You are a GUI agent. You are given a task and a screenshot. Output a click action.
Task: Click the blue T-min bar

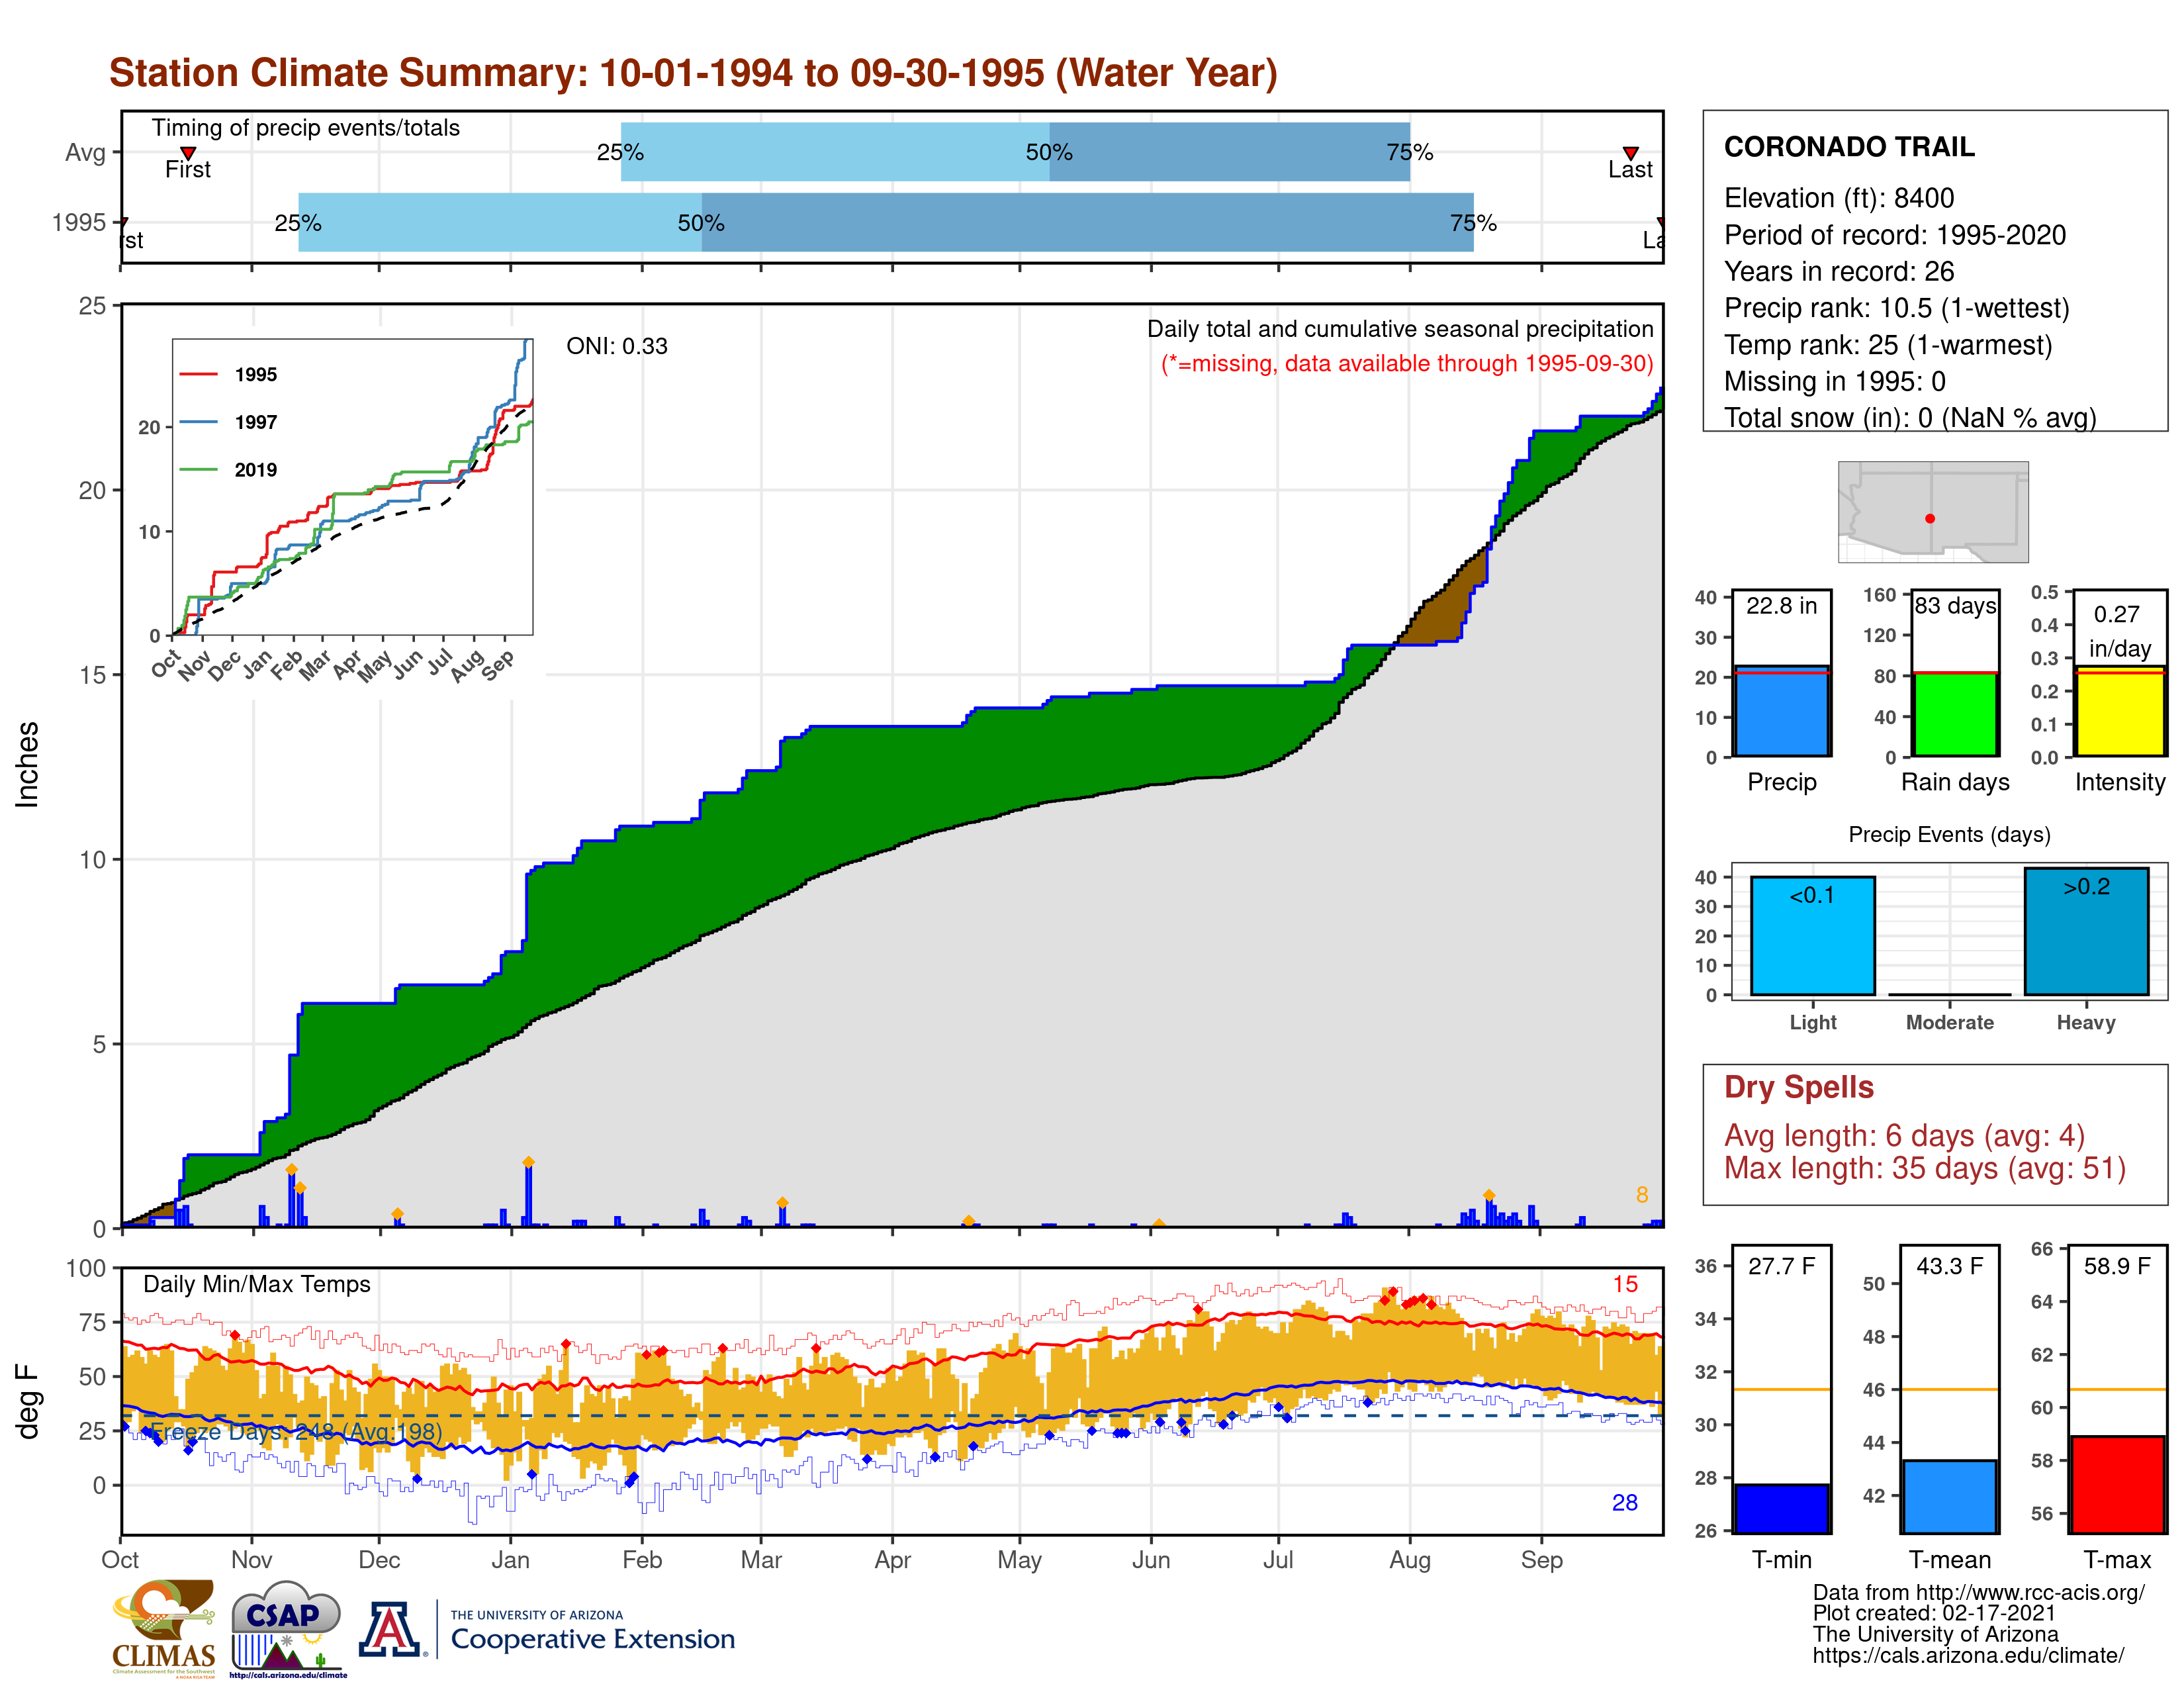1781,1508
